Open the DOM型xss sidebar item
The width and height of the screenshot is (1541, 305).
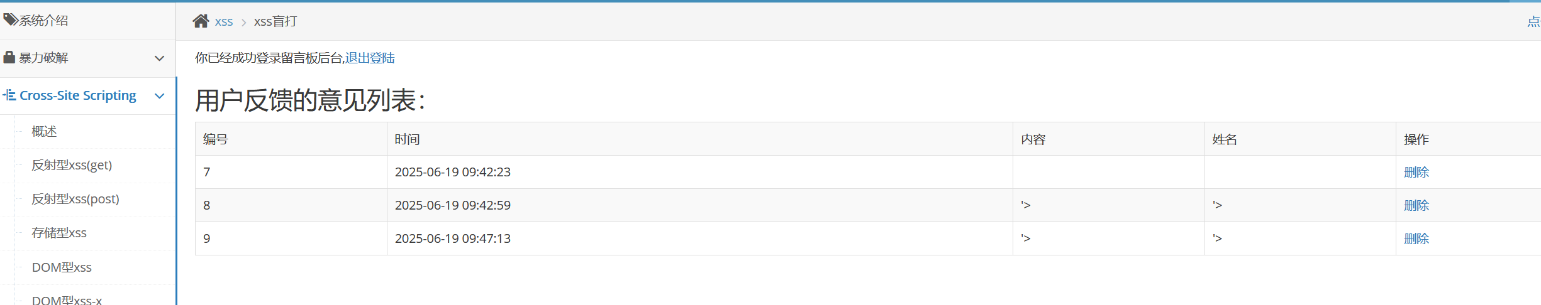pyautogui.click(x=62, y=267)
